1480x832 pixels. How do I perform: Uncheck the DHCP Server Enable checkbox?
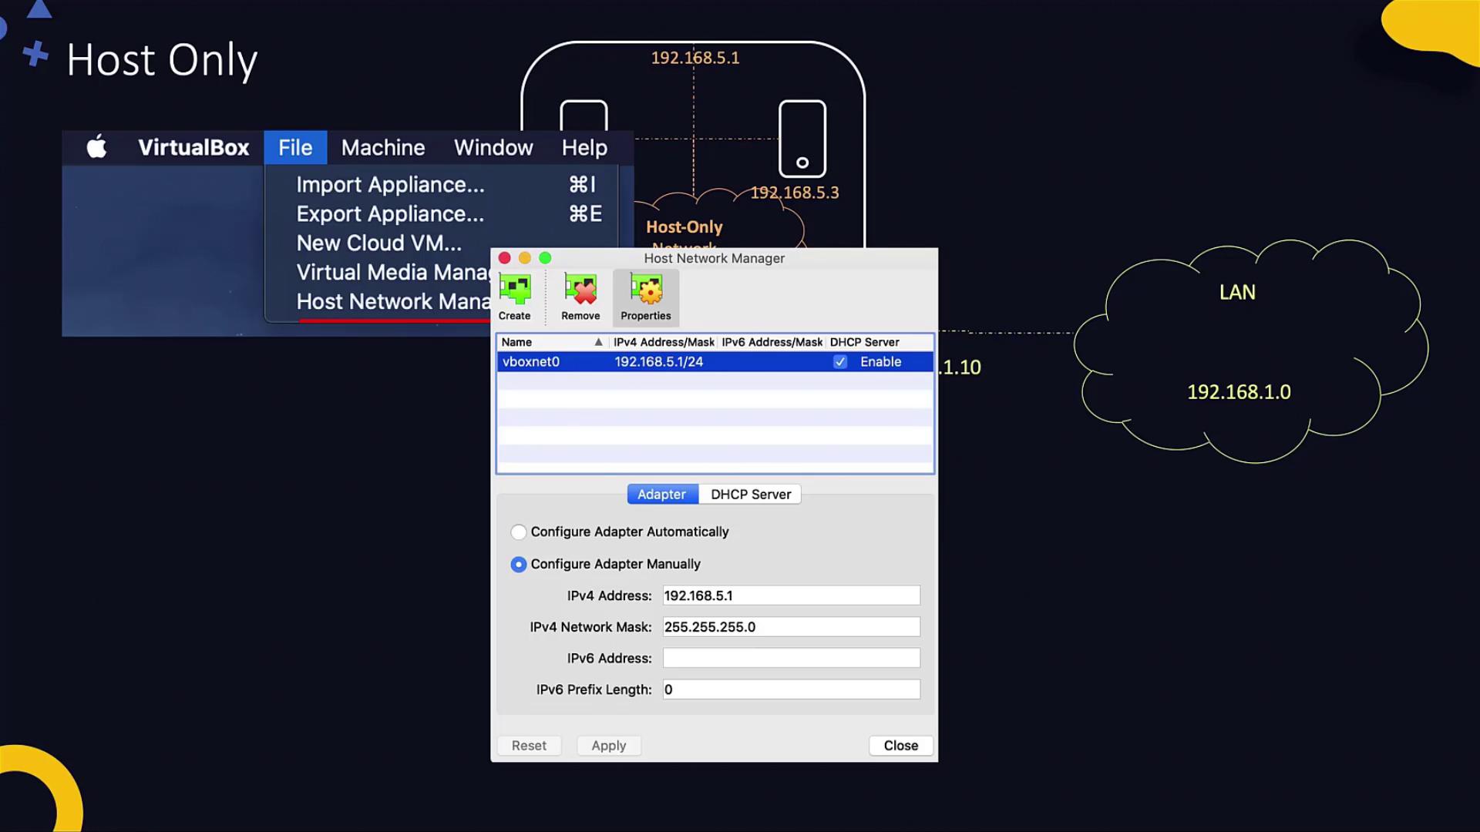coord(840,361)
